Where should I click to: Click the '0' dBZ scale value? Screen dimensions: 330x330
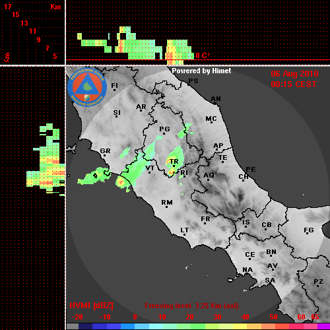(x=135, y=317)
